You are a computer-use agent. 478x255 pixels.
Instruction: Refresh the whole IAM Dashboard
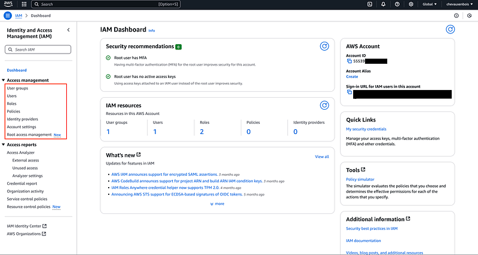coord(451,29)
